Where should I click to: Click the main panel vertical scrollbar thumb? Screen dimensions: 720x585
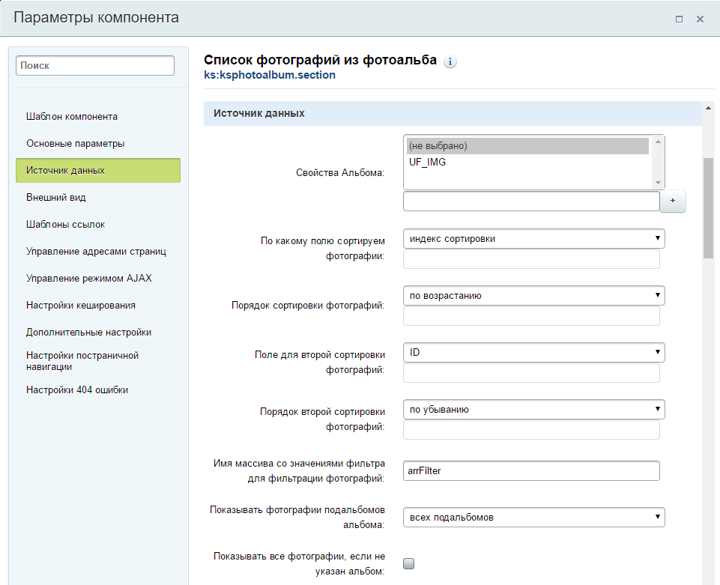coord(708,208)
